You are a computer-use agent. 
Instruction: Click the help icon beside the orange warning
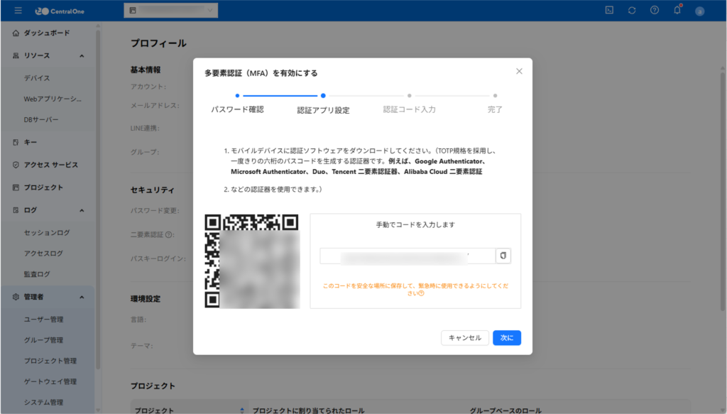422,293
